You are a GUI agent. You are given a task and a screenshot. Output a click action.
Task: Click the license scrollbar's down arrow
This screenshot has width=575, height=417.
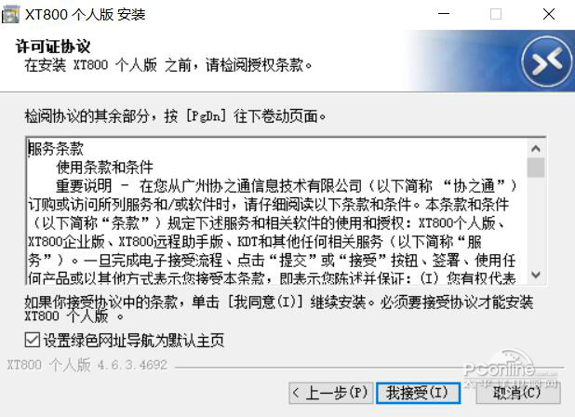tap(536, 275)
